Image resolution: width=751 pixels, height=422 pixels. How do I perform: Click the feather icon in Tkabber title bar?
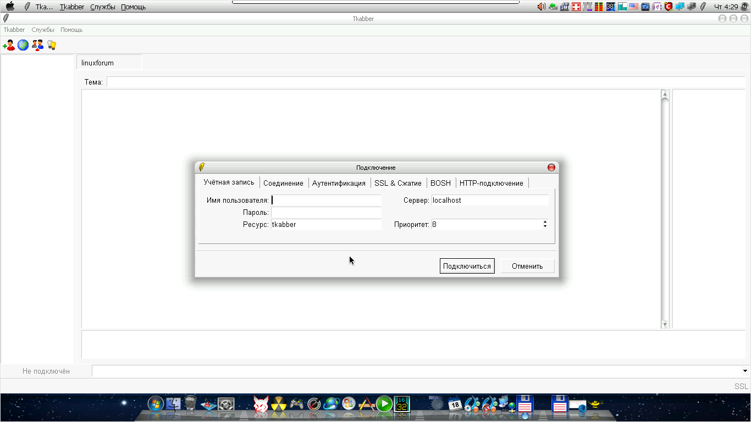pyautogui.click(x=5, y=18)
